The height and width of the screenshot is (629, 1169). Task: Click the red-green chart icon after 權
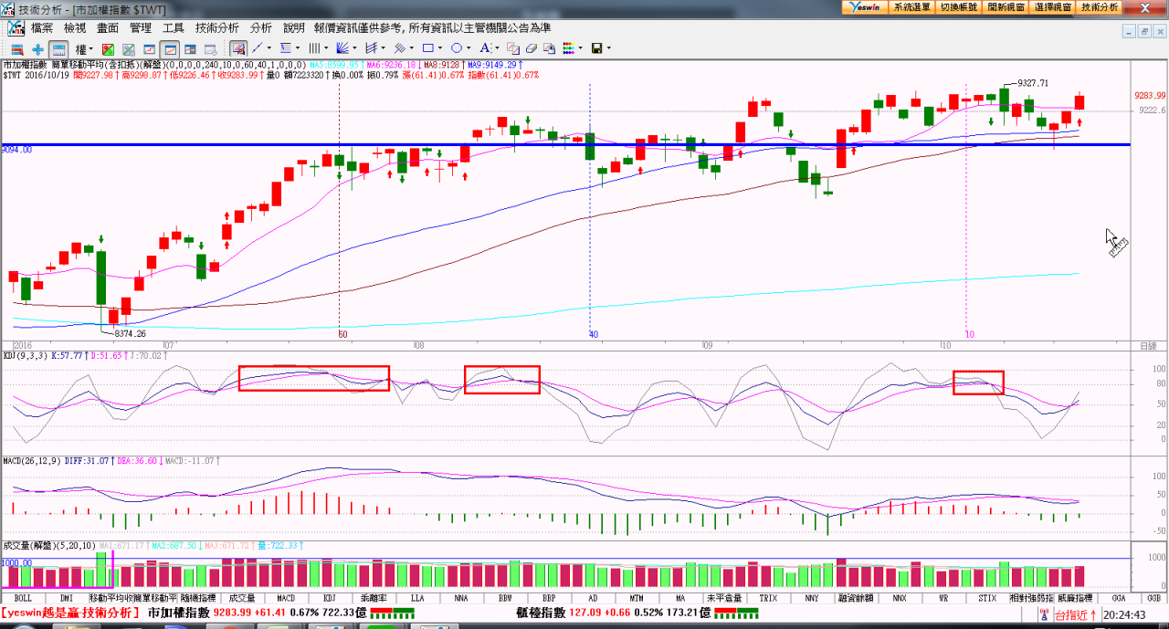click(x=108, y=48)
